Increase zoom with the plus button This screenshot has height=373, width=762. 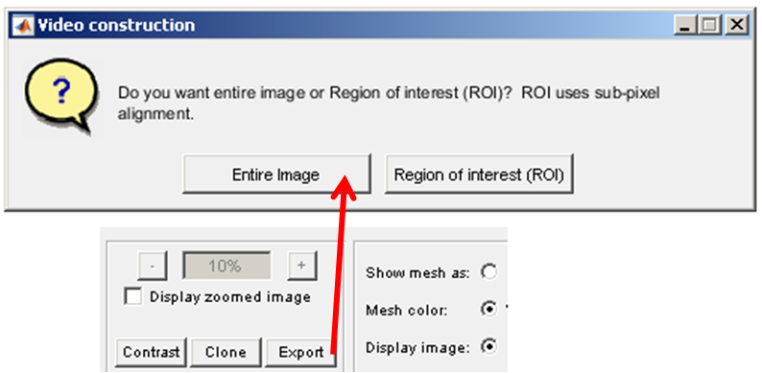pos(301,266)
